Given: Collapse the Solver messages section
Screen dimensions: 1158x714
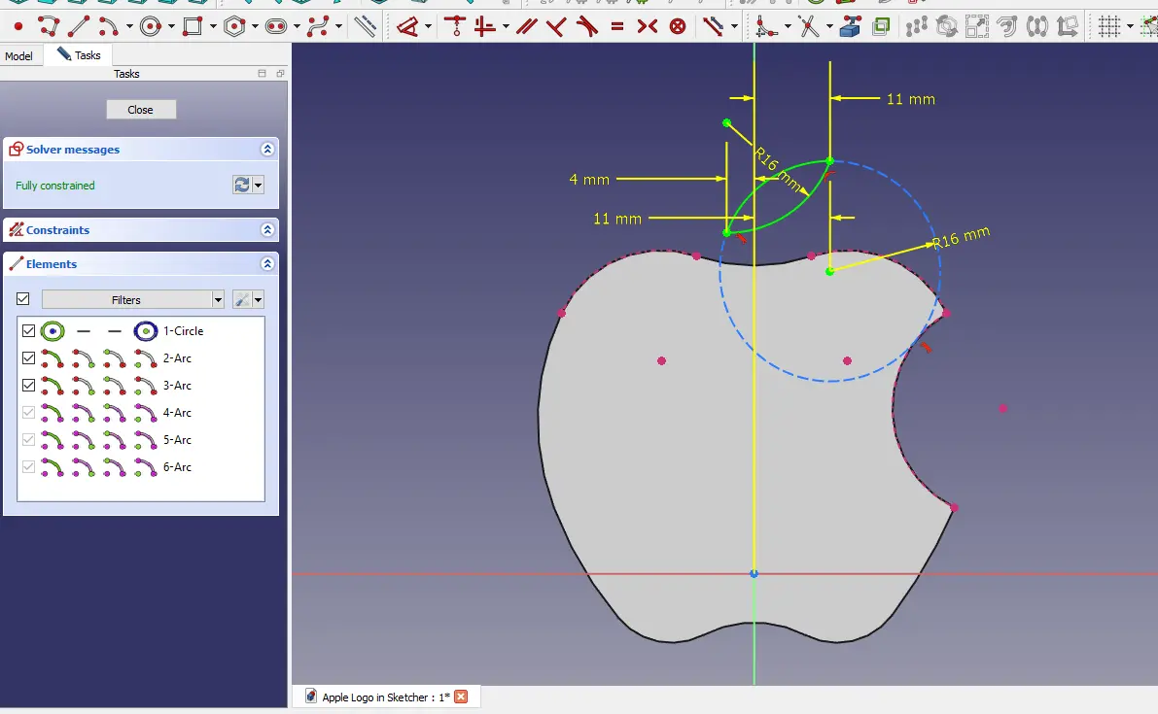Looking at the screenshot, I should coord(267,150).
